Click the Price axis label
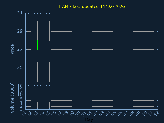The image size is (164, 123). coord(12,49)
